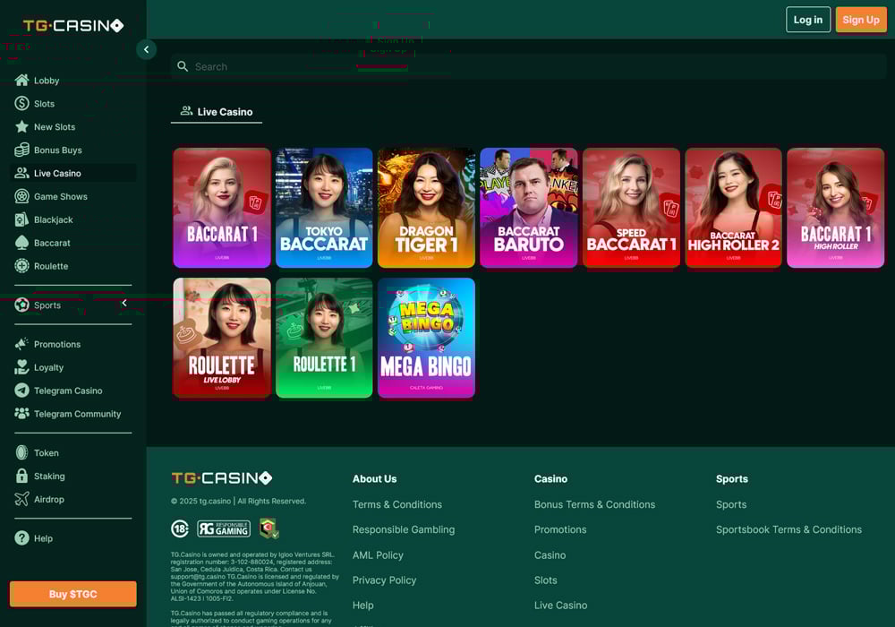Open the footer Help link
Viewport: 895px width, 627px height.
pos(363,606)
